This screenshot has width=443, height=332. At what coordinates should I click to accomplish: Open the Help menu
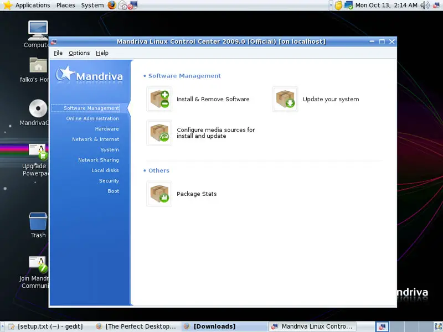102,53
